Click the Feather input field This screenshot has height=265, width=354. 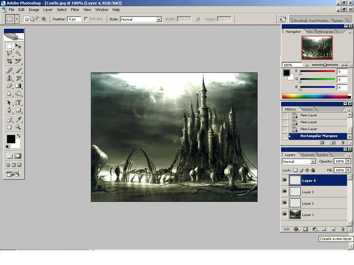[74, 19]
